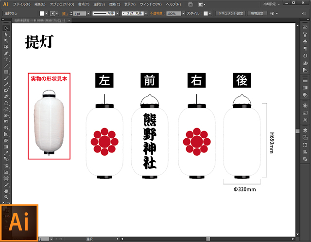311x242 pixels.
Task: Expand the fill color dropdown arrow
Action: [47, 13]
